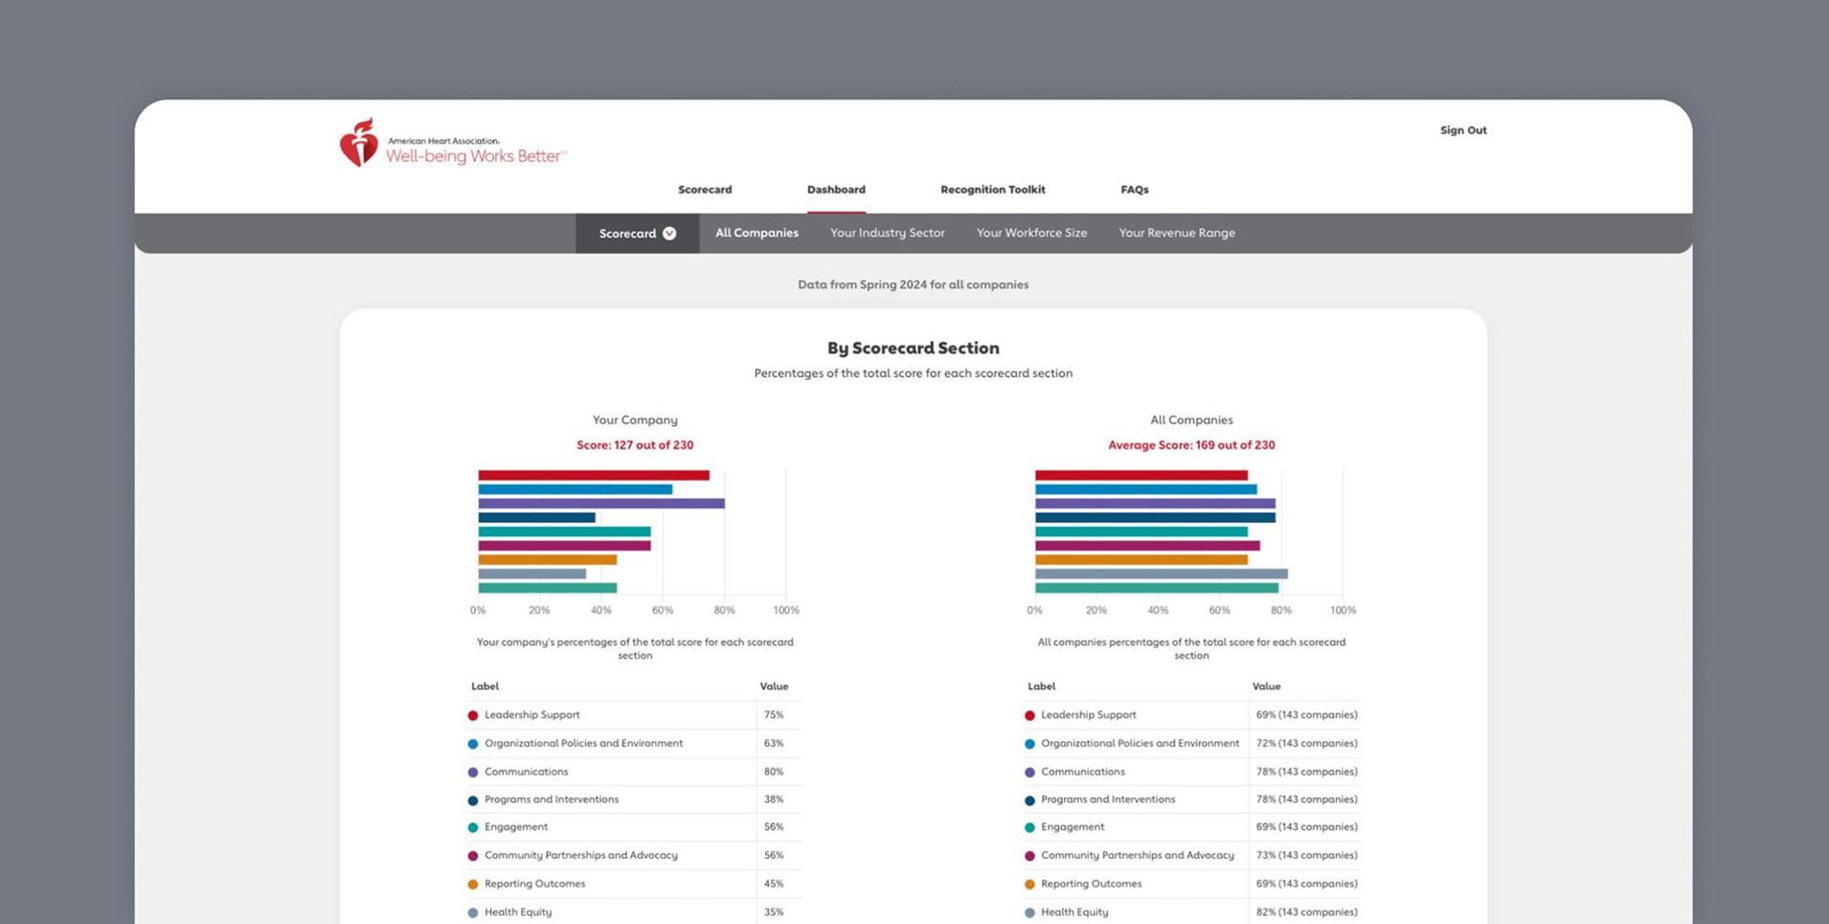The width and height of the screenshot is (1829, 924).
Task: Click purple Communications dot in Your Company table
Action: tap(472, 772)
